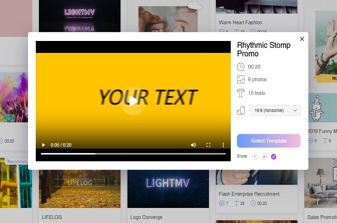Click the clock icon under Flash Enterprise Recruitment

click(x=253, y=203)
